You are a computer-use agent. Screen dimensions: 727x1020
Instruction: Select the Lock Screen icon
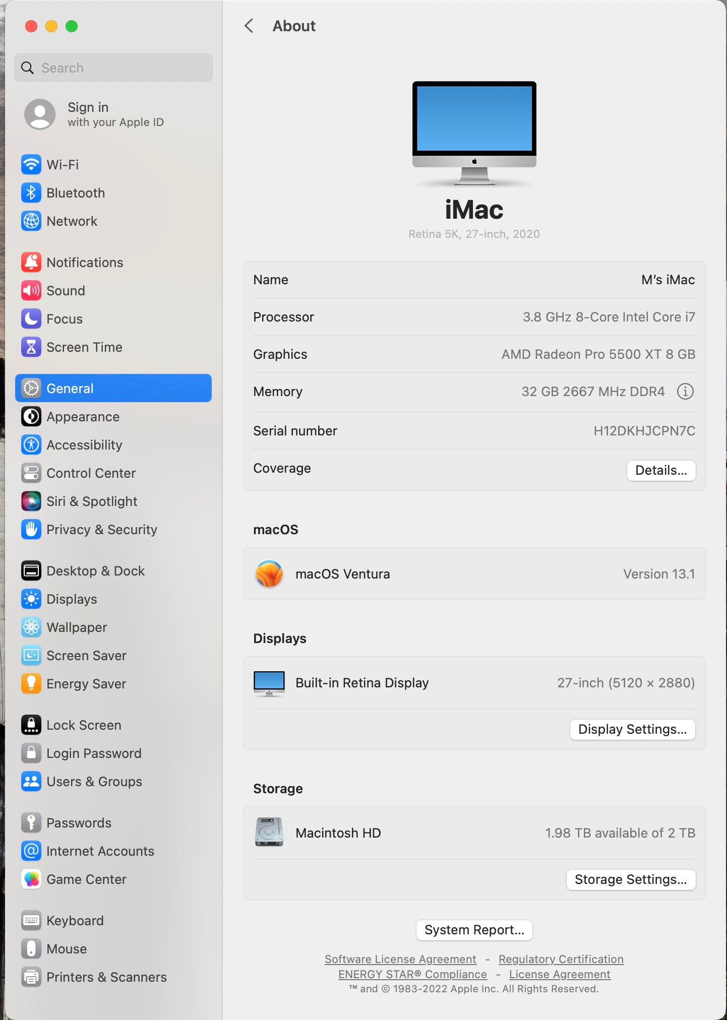(31, 725)
